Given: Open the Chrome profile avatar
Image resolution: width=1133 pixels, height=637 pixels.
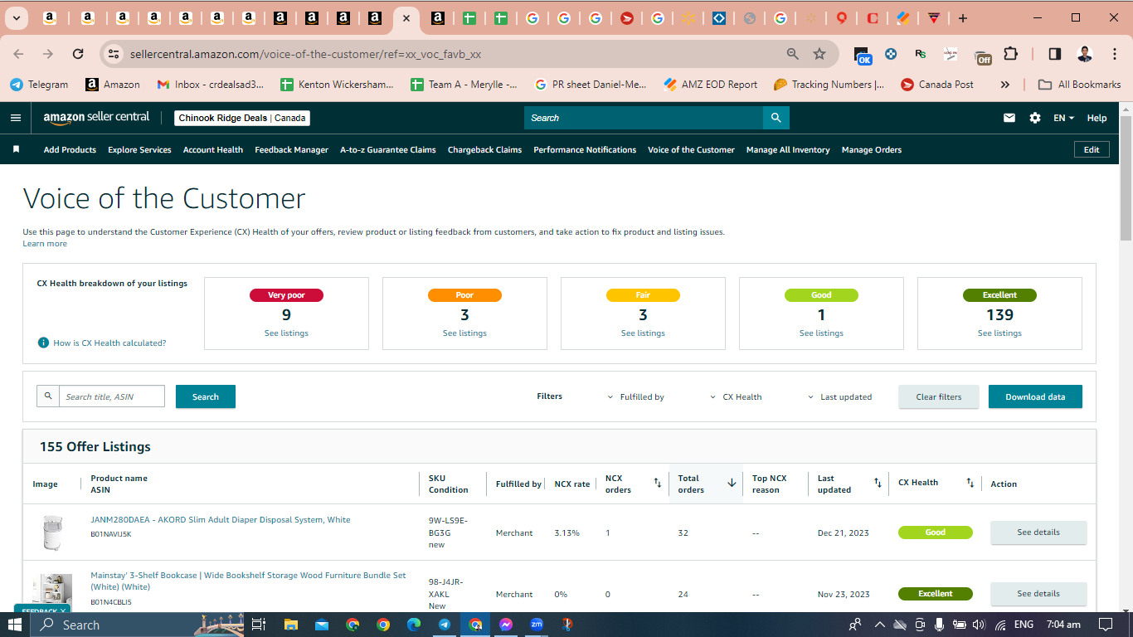Looking at the screenshot, I should pyautogui.click(x=1085, y=54).
